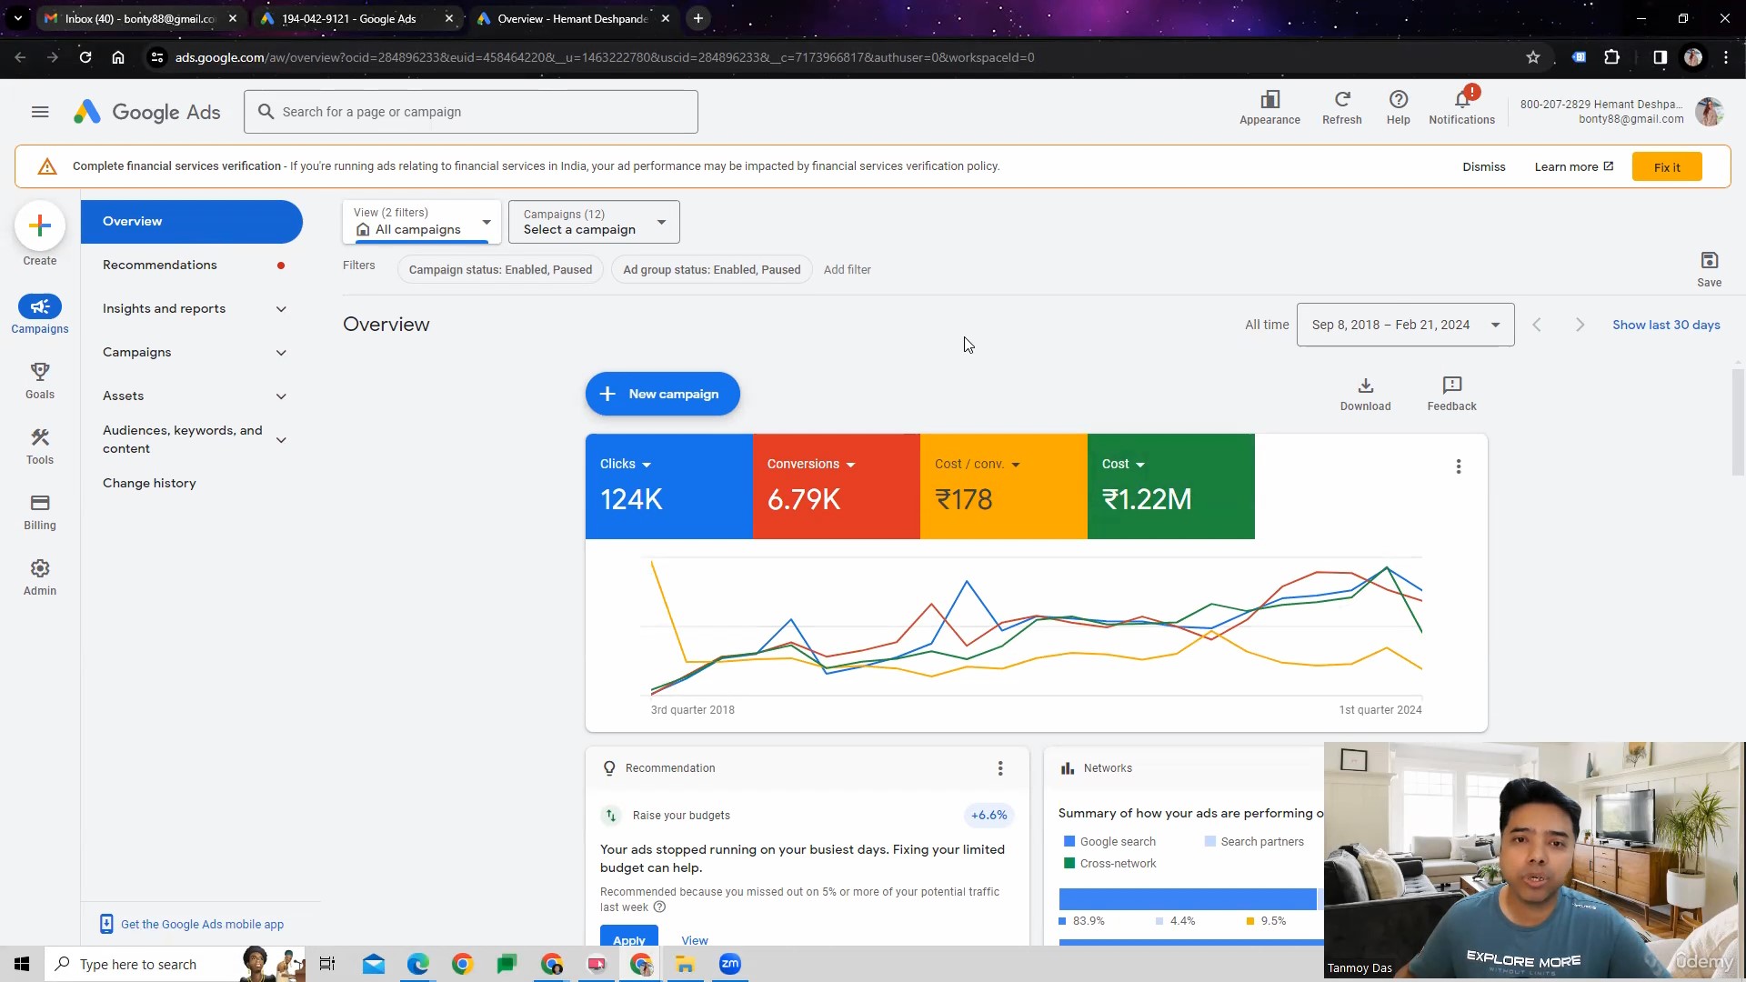Change the Cost / conv. metric dropdown
Image resolution: width=1746 pixels, height=982 pixels.
pos(978,464)
